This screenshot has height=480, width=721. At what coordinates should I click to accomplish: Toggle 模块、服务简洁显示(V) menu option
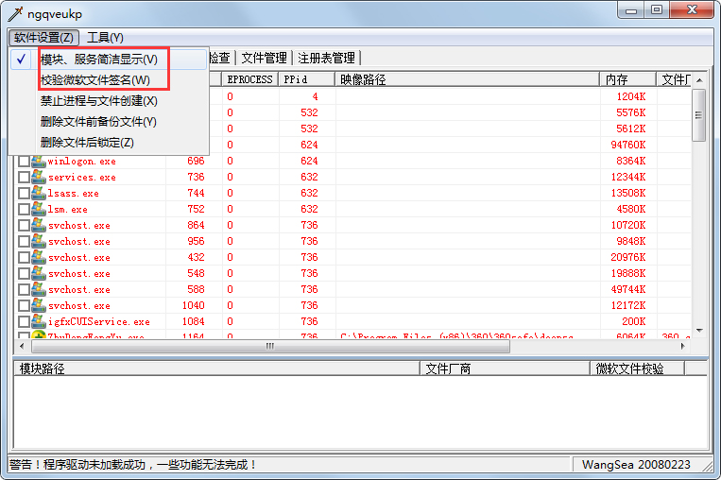click(99, 60)
